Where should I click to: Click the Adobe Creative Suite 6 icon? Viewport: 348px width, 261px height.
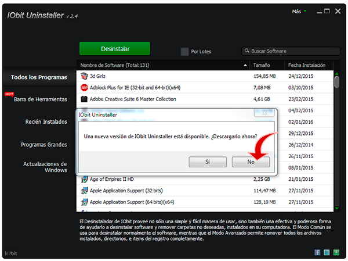(x=84, y=99)
